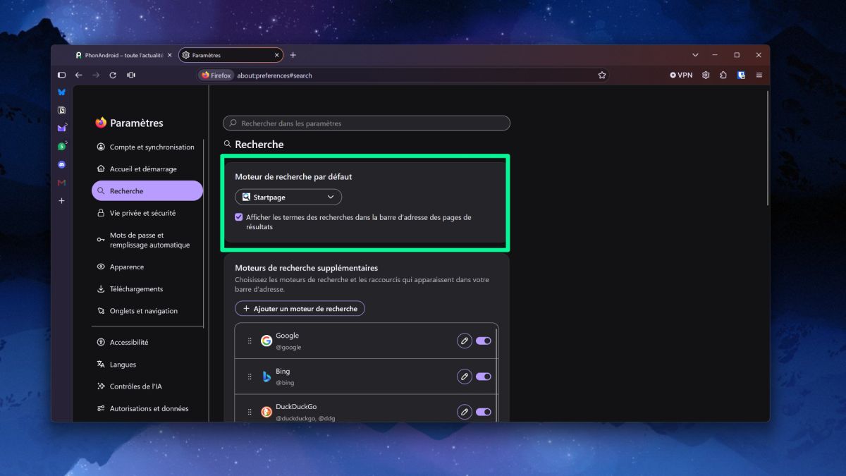The height and width of the screenshot is (476, 846).
Task: Disable the Bing search engine toggle
Action: (484, 377)
